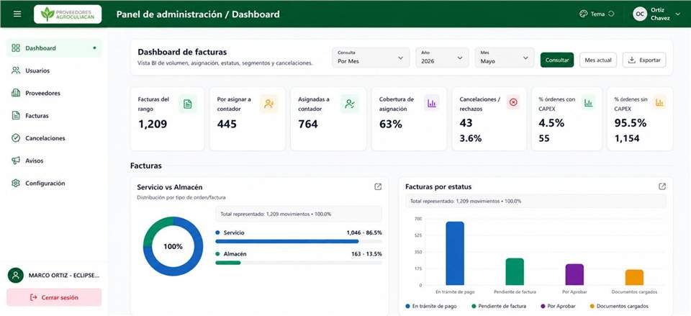The width and height of the screenshot is (691, 316).
Task: Click the Dashboard de facturas heading
Action: pos(182,53)
